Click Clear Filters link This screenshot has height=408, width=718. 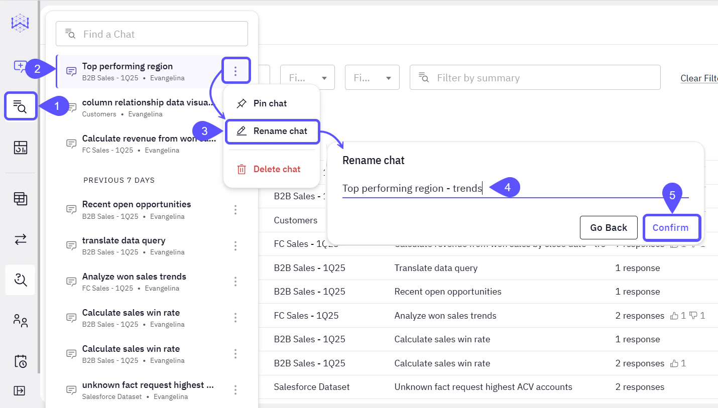point(699,78)
